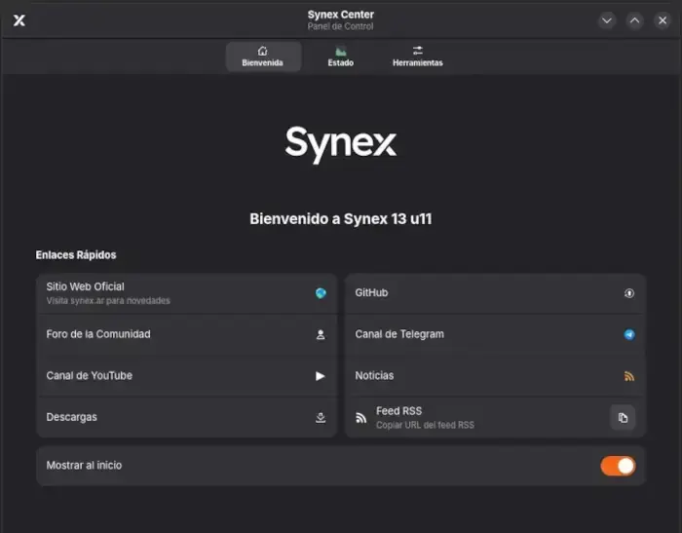Copy the RSS feed URL with copy button

tap(623, 418)
